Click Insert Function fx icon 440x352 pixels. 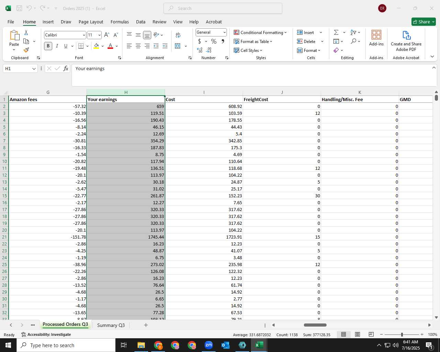pyautogui.click(x=66, y=68)
